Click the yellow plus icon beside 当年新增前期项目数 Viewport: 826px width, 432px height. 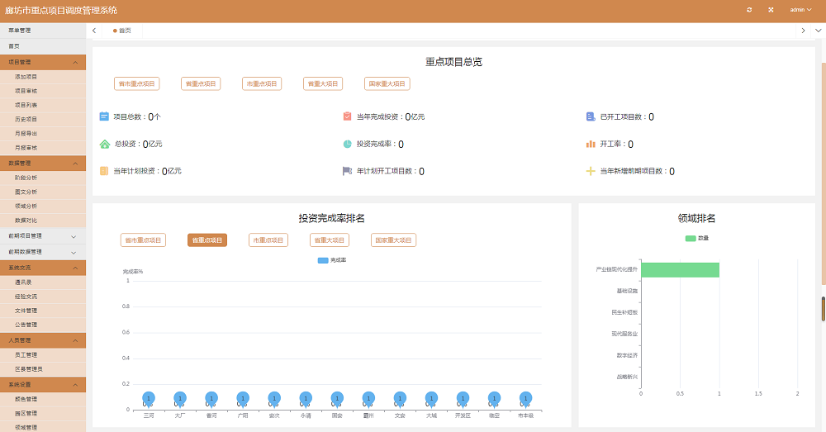point(591,171)
